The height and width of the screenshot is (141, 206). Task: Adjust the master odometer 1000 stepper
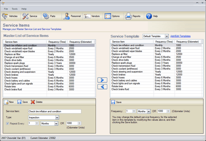point(79,123)
